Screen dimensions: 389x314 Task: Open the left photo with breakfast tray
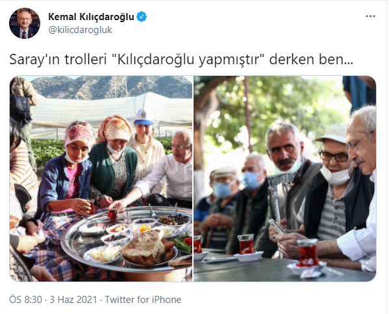[x=101, y=178]
